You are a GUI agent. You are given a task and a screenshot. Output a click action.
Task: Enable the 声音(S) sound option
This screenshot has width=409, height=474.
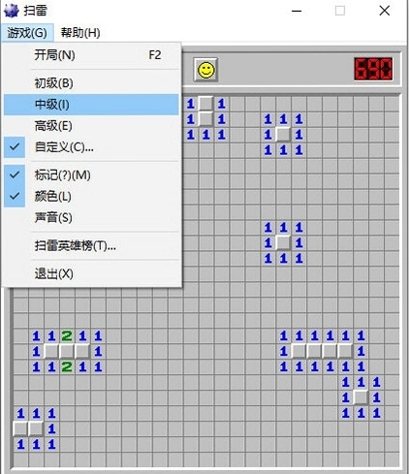pyautogui.click(x=91, y=217)
